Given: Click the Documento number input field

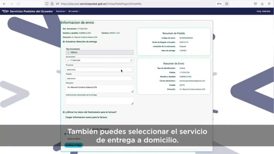Looking at the screenshot, I should click(100, 60).
